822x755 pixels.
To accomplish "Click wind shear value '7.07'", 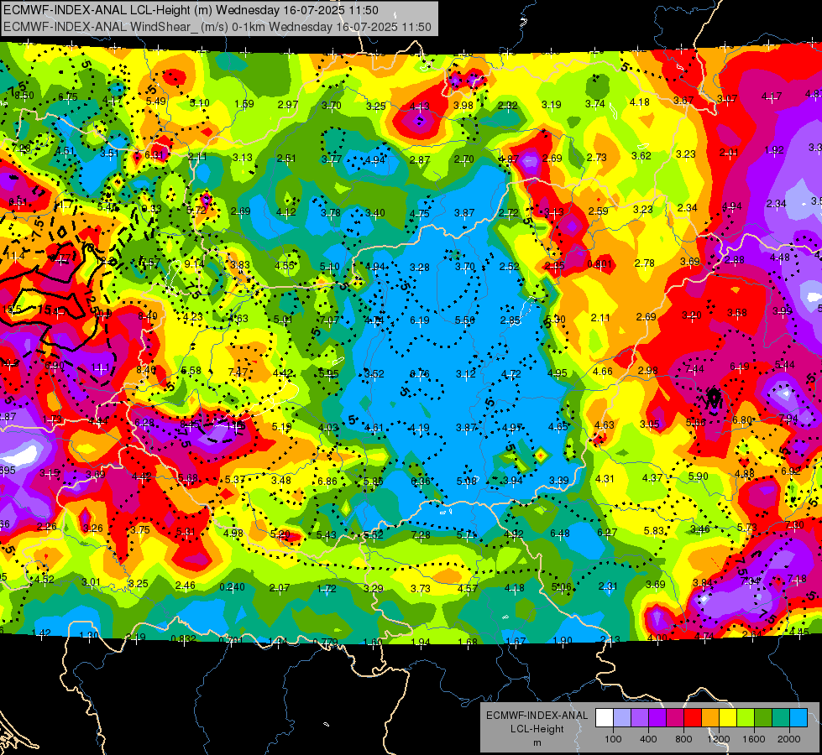I will pos(329,320).
